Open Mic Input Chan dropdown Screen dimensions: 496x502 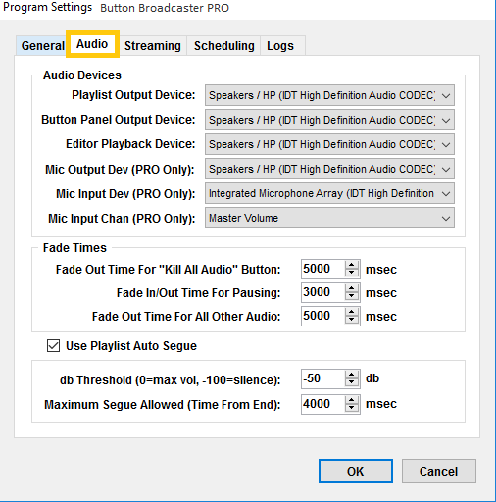[329, 218]
